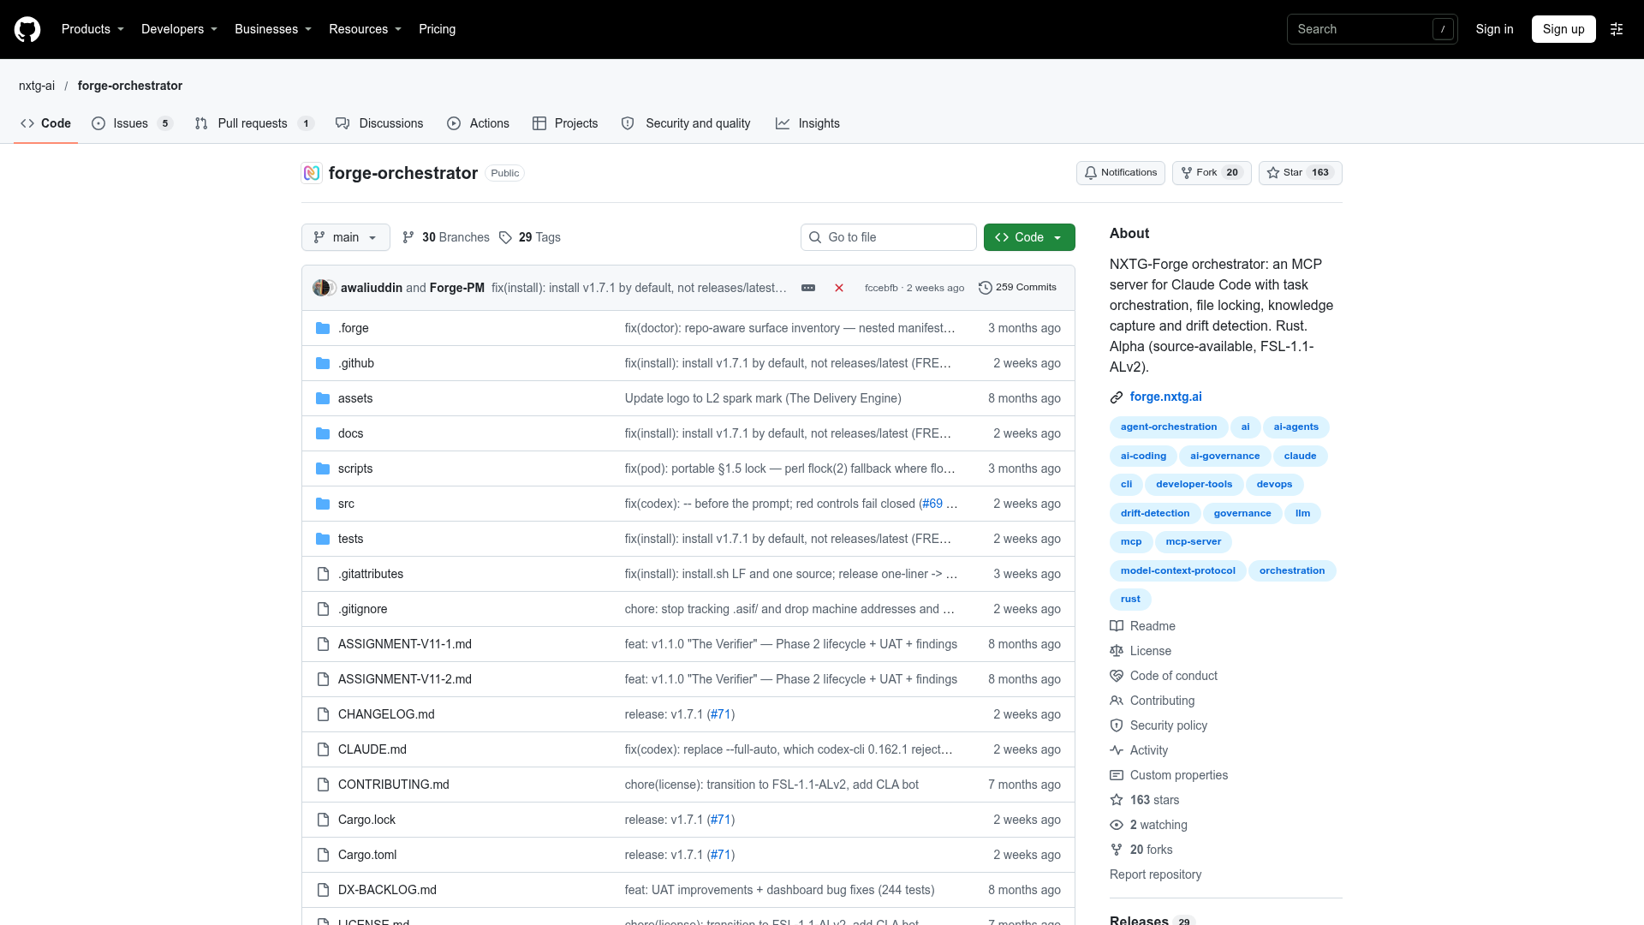1644x925 pixels.
Task: Open the 259 Commits history link
Action: [x=1017, y=288]
